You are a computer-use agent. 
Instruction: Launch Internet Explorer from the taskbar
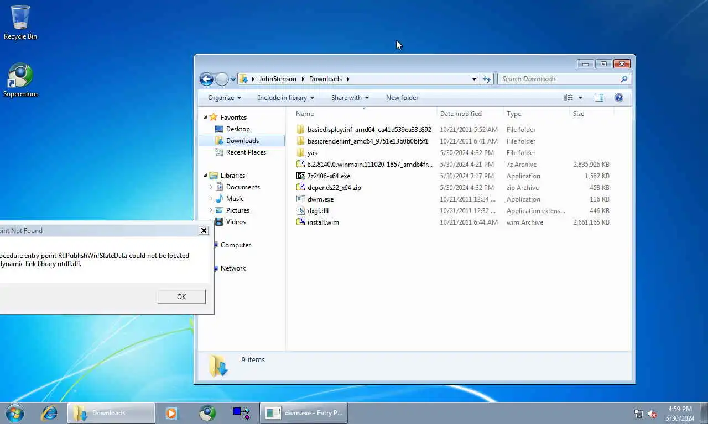tap(49, 413)
